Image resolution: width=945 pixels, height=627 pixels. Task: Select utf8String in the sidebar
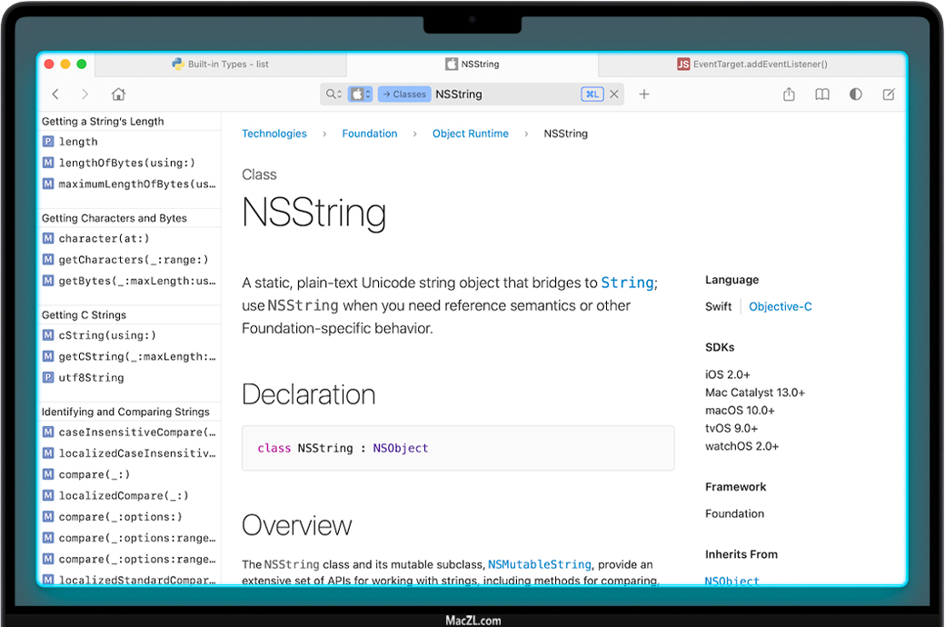[91, 378]
